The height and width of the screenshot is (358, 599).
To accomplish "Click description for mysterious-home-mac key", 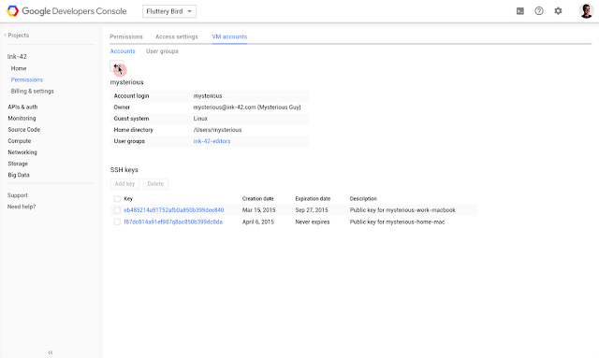I will (x=397, y=222).
